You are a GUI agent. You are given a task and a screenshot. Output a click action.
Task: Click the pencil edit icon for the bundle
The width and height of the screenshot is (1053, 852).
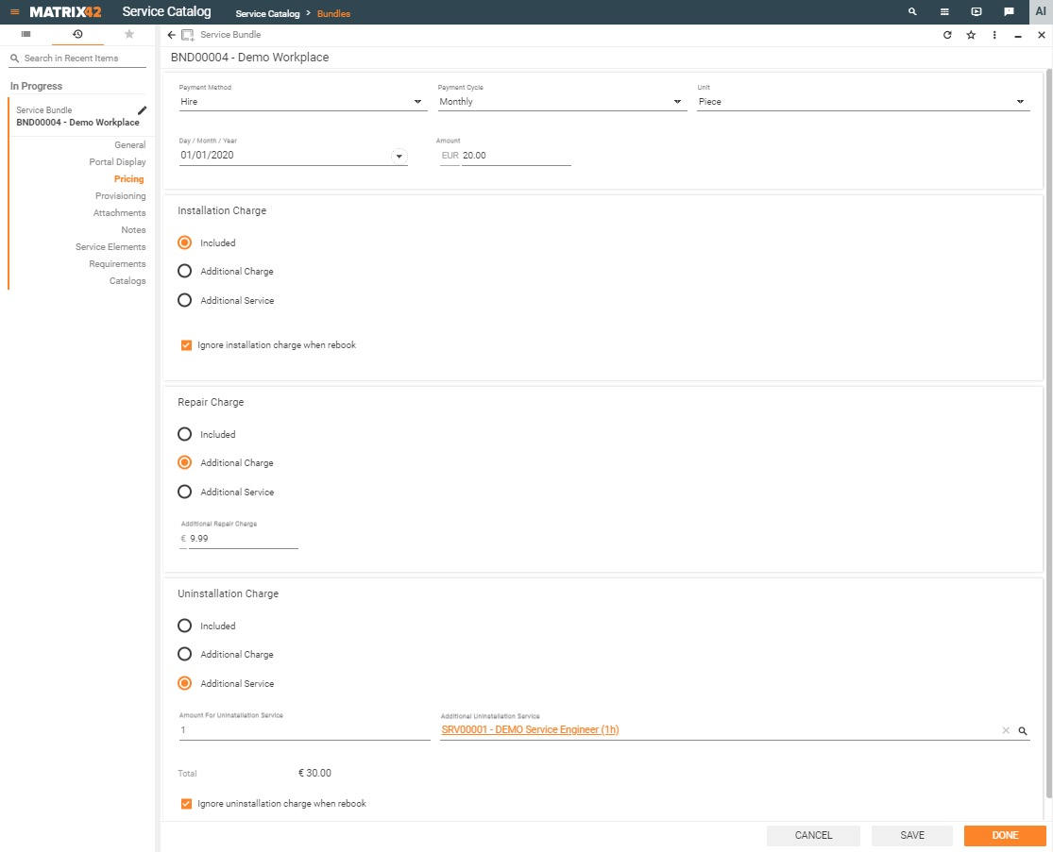[x=142, y=110]
